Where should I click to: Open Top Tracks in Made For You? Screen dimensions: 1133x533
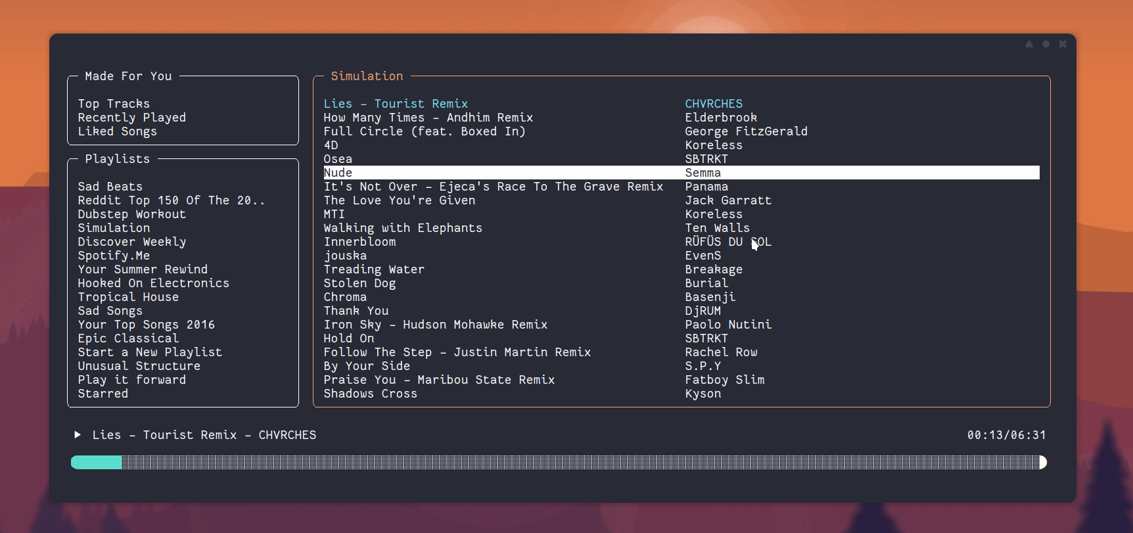click(x=114, y=104)
